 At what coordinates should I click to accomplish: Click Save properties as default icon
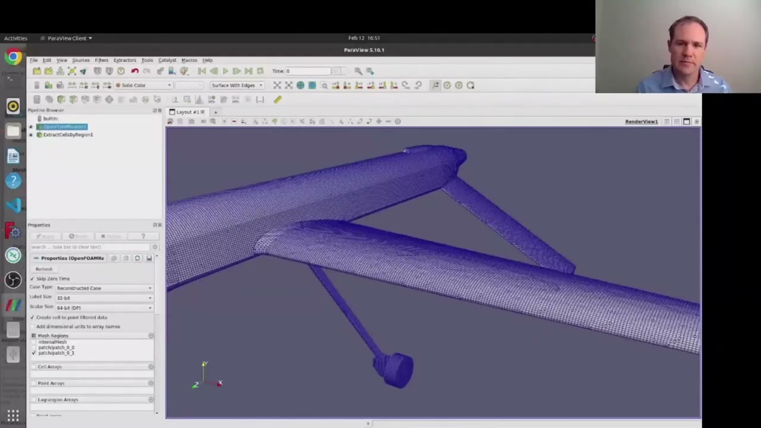(149, 258)
